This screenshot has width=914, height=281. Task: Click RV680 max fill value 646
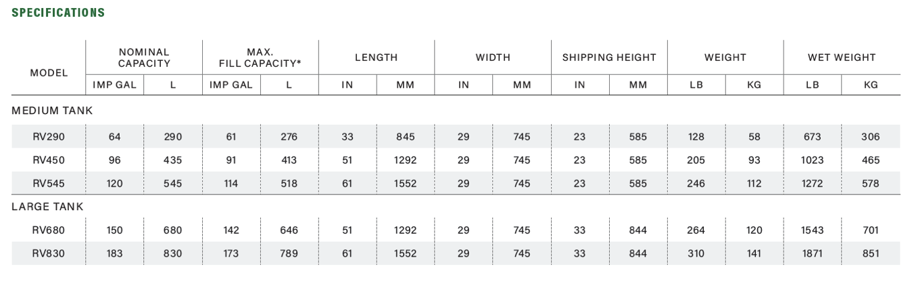point(289,230)
